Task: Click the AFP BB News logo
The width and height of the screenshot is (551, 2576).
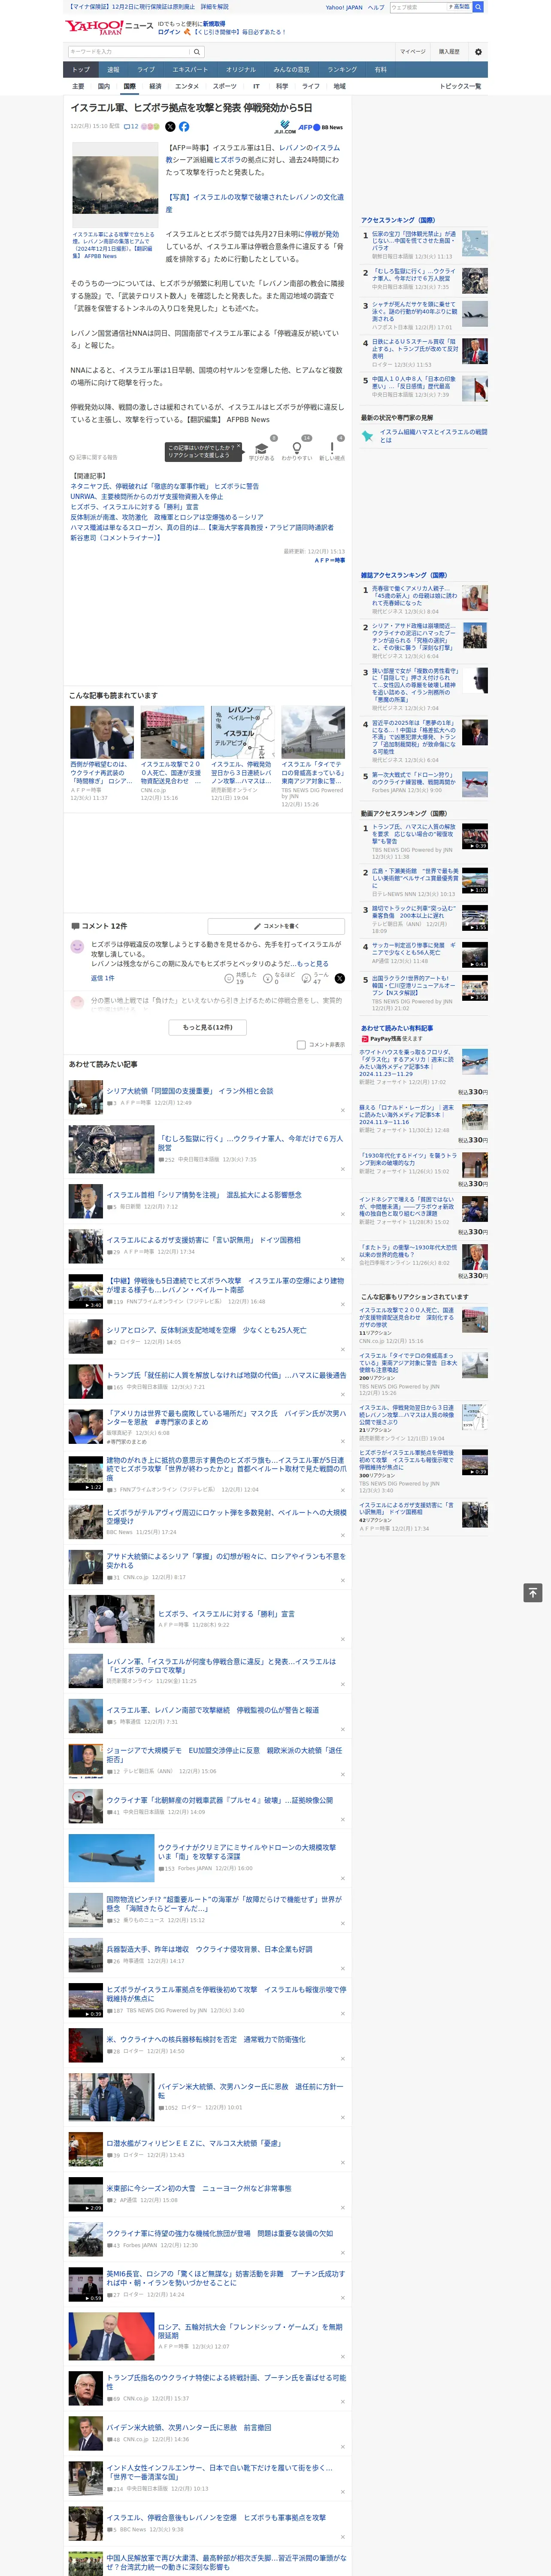Action: 321,128
